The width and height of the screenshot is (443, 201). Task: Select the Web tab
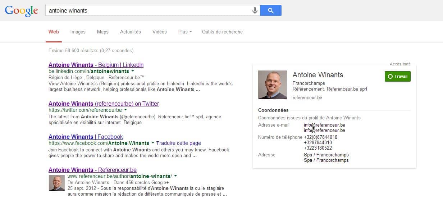tap(54, 32)
